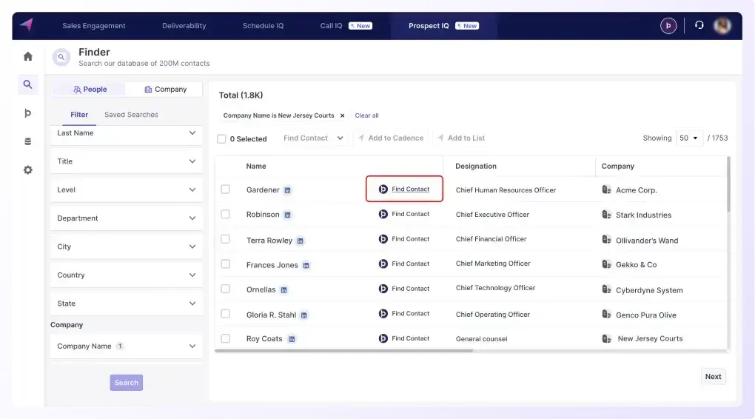Click company icon beside Stark Industries
The width and height of the screenshot is (755, 419).
click(607, 215)
